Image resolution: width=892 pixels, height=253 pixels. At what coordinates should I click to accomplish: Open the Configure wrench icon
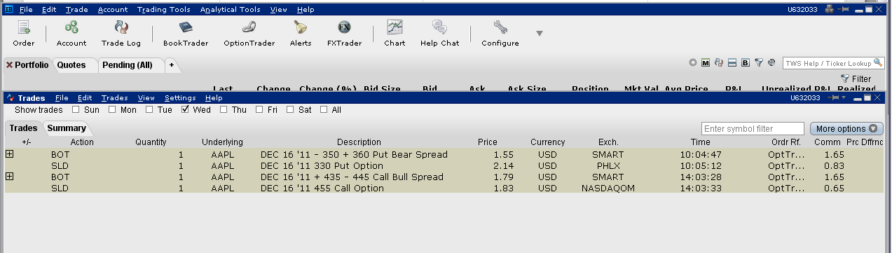500,33
